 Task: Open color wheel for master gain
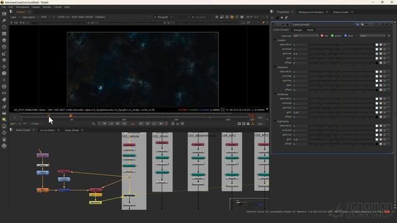380,58
